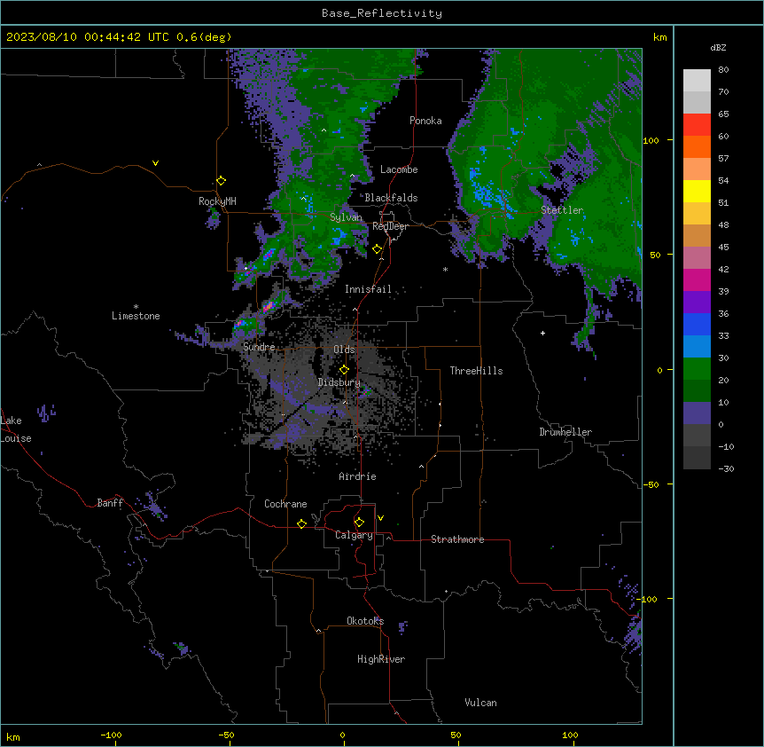Click the Banff label

point(110,503)
